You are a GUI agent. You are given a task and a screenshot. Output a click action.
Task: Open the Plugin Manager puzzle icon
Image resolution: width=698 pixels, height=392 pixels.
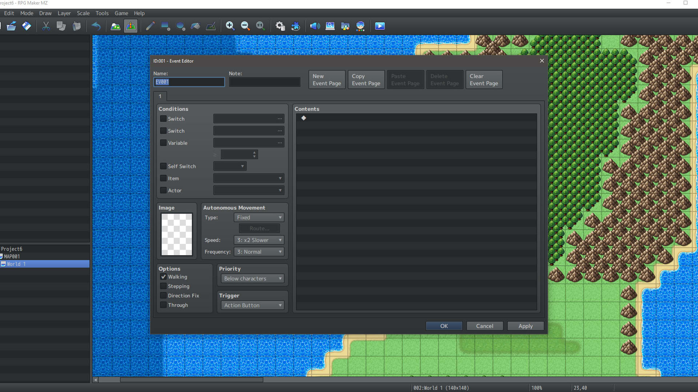[x=296, y=26]
